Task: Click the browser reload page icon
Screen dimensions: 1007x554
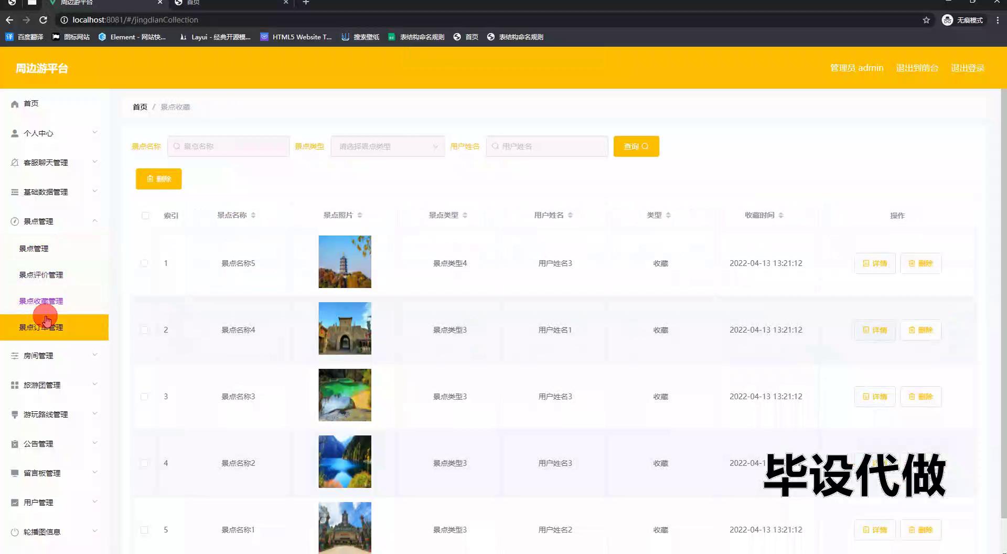Action: [x=44, y=20]
